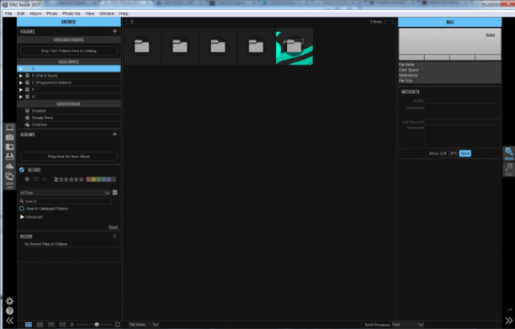Select the Browse module icon on right edge

(509, 153)
